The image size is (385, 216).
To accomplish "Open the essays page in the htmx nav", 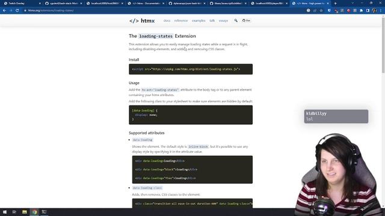I will coord(223,20).
